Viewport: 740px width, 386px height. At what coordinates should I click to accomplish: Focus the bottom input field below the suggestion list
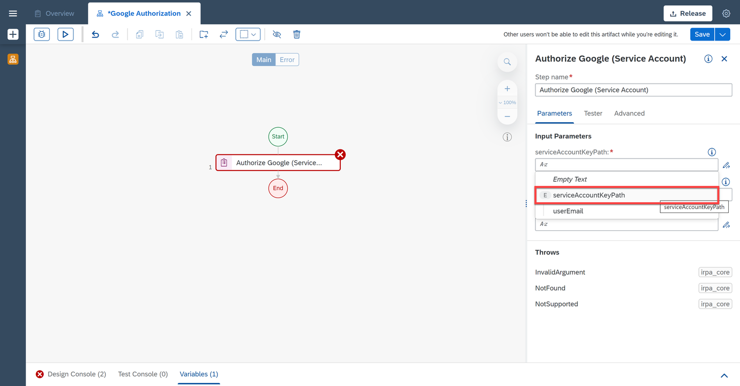626,224
